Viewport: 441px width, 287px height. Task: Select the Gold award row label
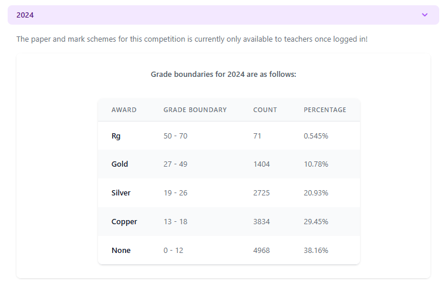[120, 164]
